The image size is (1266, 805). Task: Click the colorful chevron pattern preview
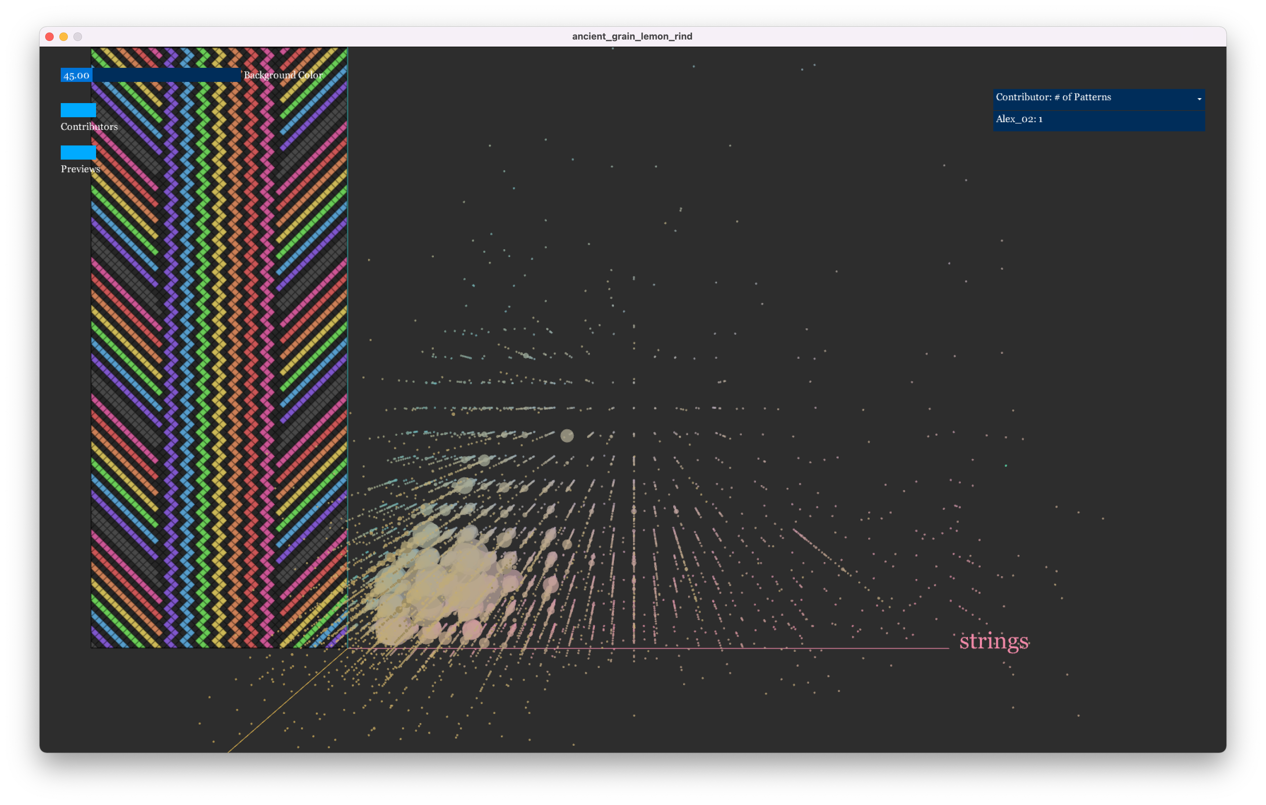pos(219,348)
